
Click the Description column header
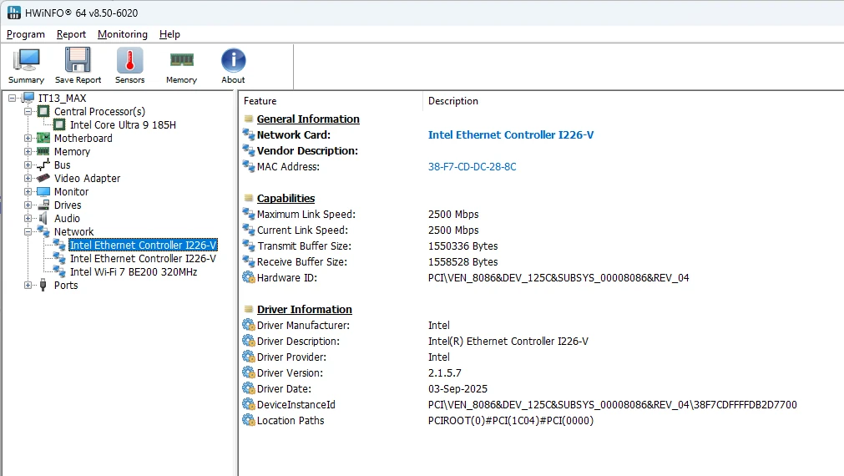[x=452, y=101]
